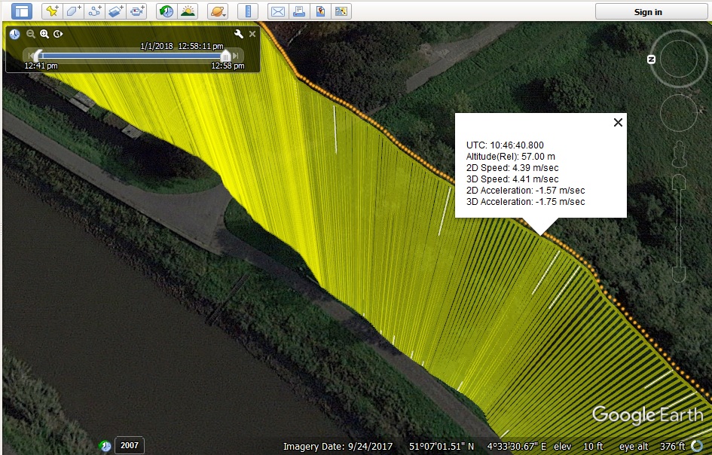The image size is (712, 455).
Task: View in Google Maps icon
Action: click(x=341, y=11)
